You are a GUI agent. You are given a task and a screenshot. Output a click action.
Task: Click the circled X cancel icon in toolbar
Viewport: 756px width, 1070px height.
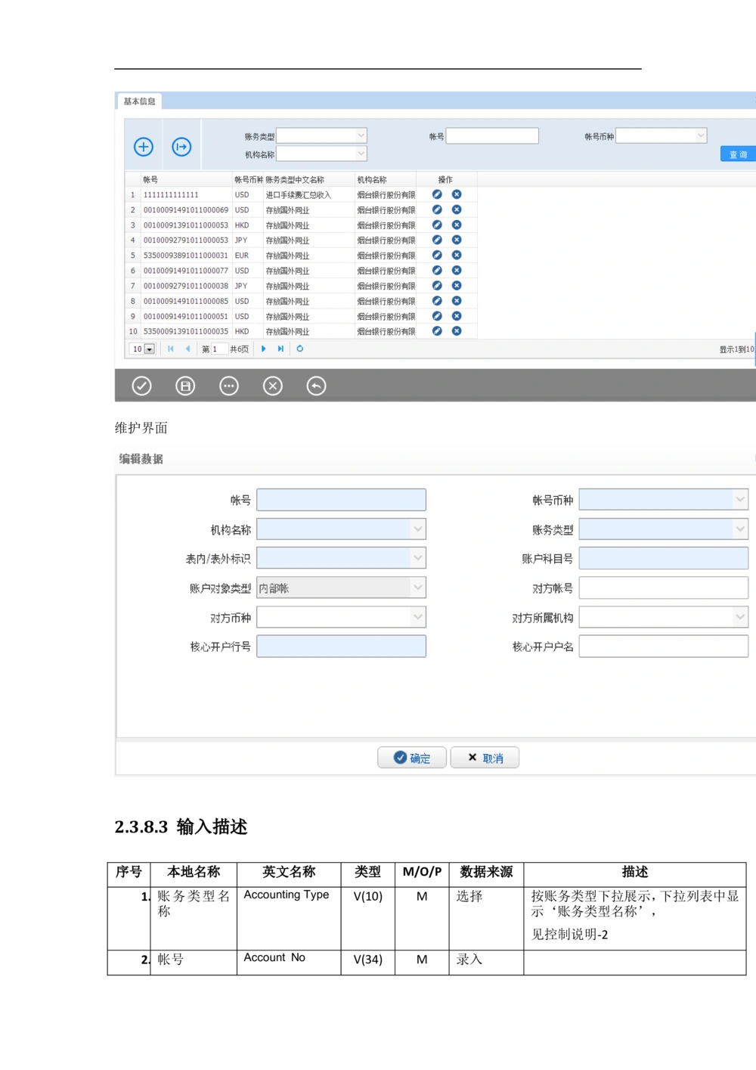pyautogui.click(x=272, y=386)
